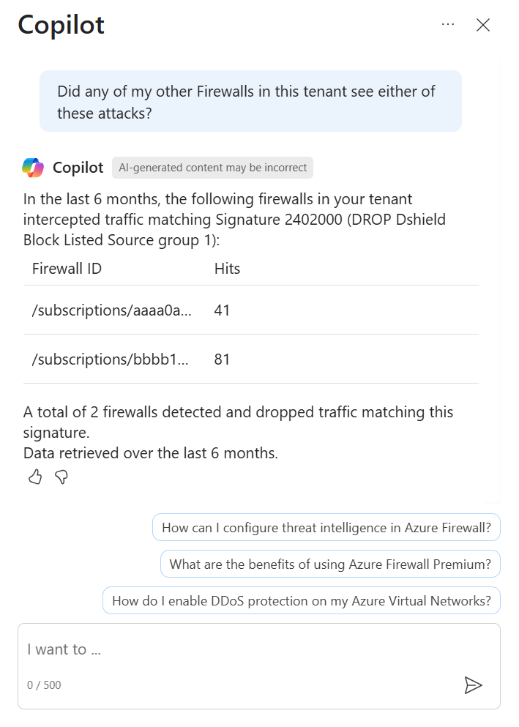Screen dimensions: 519x727
Task: Click the Firewall ID column header
Action: click(67, 269)
